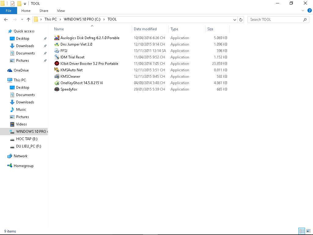
Task: Select the 04/08/2014 3:48 CH date cell
Action: pyautogui.click(x=149, y=83)
